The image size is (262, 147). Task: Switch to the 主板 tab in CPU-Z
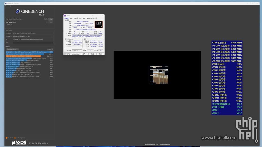71,18
